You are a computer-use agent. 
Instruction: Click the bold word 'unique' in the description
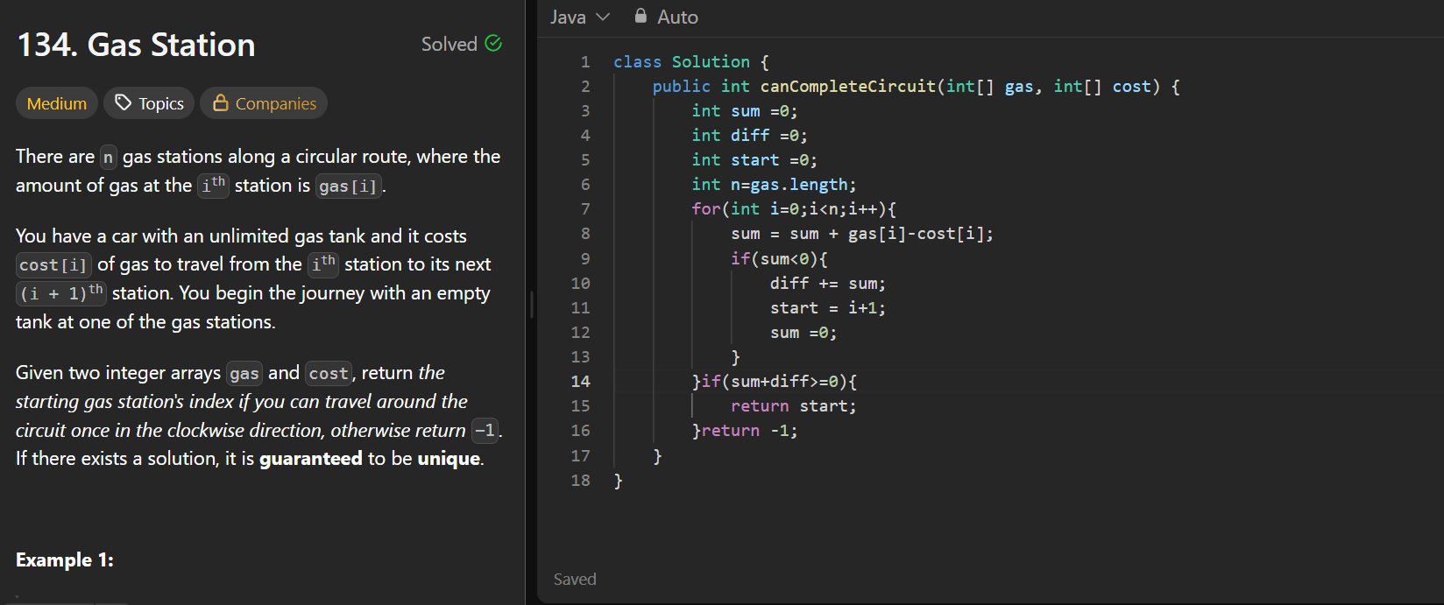pos(449,458)
